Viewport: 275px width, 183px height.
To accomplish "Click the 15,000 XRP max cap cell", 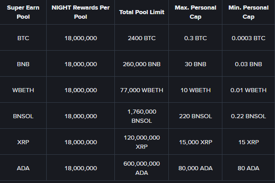I will click(x=195, y=142).
